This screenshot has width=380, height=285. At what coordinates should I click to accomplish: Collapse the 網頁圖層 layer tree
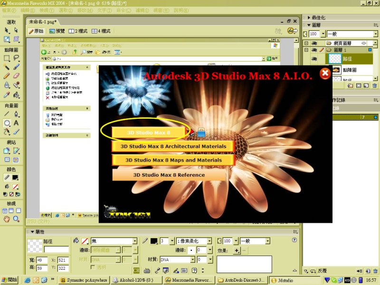[x=306, y=43]
